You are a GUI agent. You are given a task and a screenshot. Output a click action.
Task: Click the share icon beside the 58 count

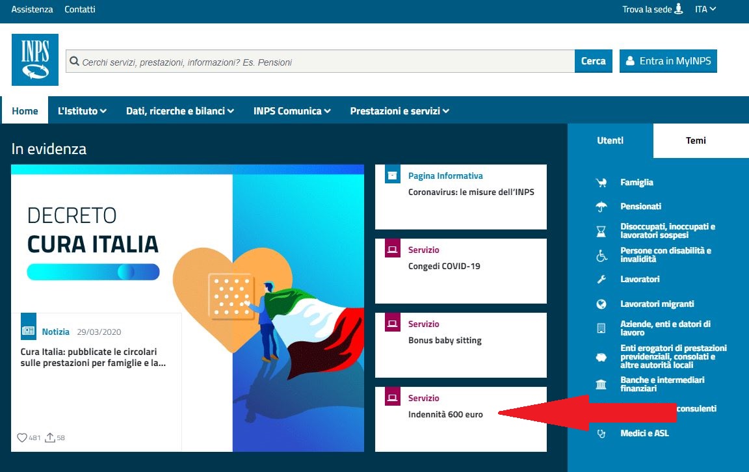(x=49, y=438)
